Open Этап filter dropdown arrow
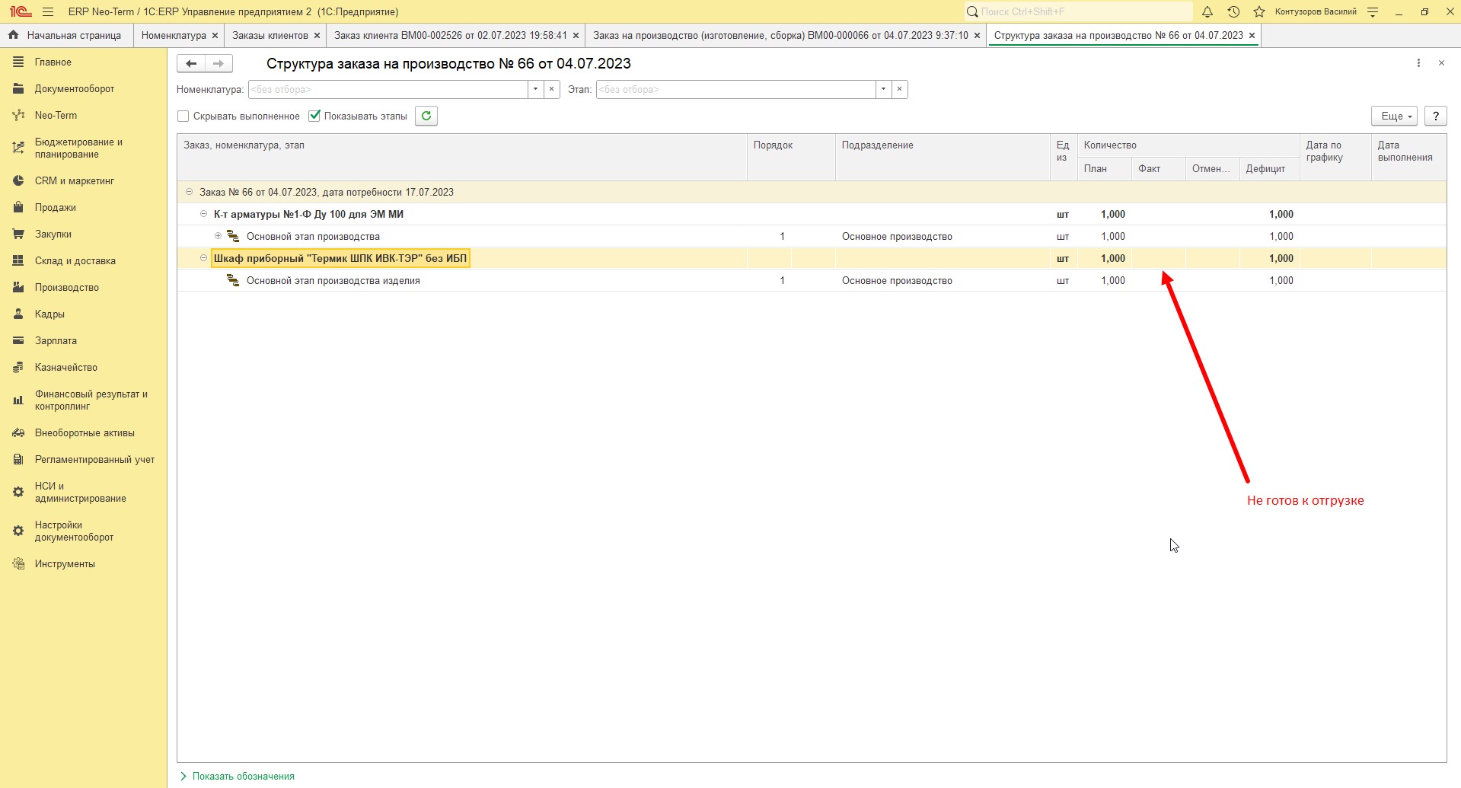Screen dimensions: 1461x788 (x=883, y=89)
